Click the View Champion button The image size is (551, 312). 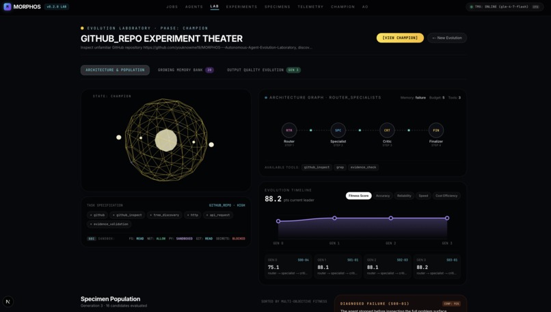click(x=400, y=38)
